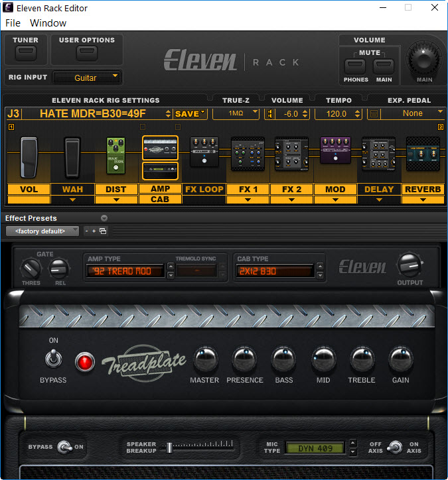The image size is (448, 480).
Task: Select the Delay rack unit
Action: [379, 154]
